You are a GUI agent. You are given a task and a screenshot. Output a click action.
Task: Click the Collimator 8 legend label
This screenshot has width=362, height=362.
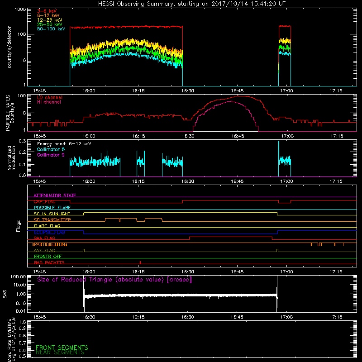tap(51, 149)
